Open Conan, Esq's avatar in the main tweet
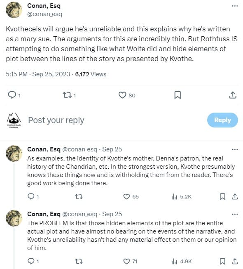This screenshot has height=269, width=243. (x=14, y=10)
